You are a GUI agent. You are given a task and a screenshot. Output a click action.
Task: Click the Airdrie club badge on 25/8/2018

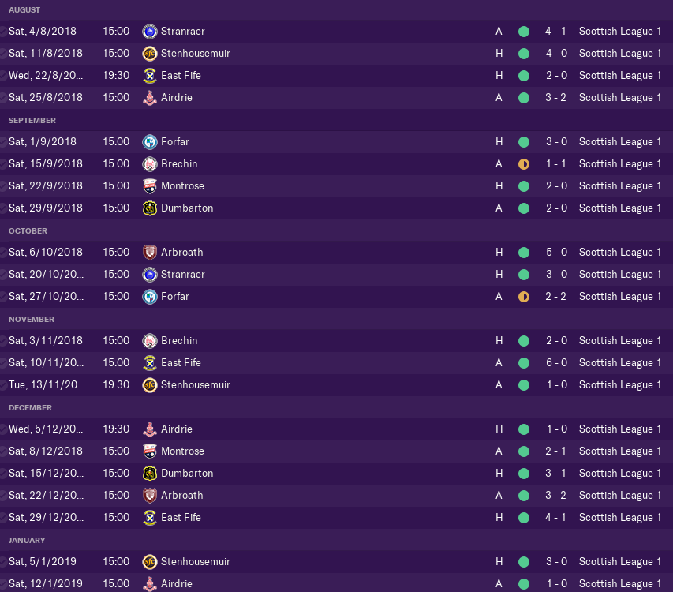pos(150,98)
